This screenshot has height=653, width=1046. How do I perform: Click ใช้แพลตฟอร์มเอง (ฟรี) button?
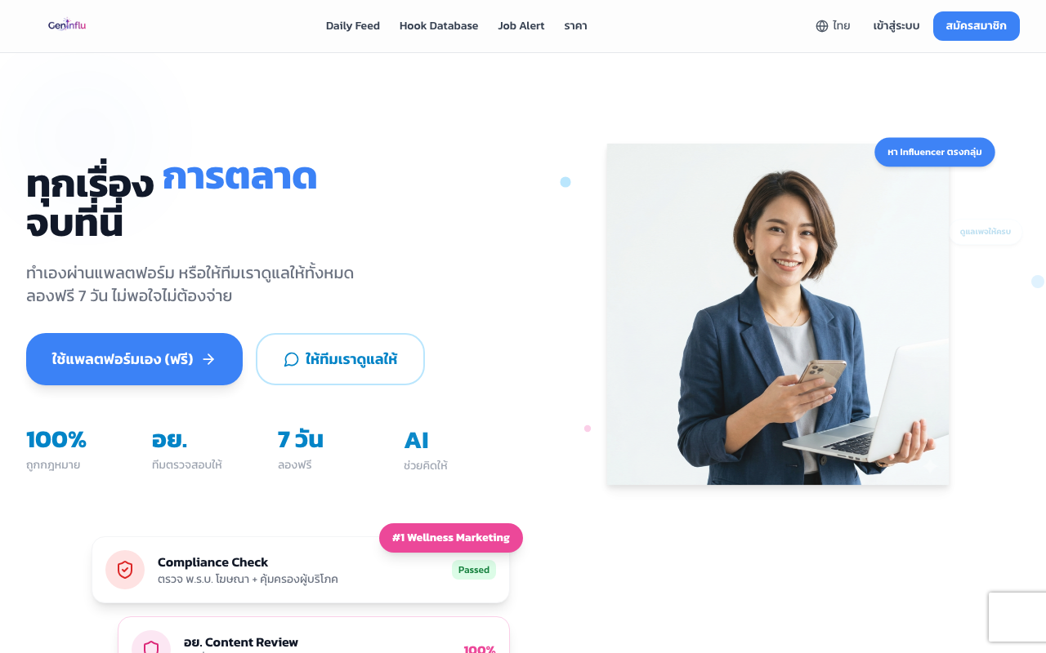click(134, 359)
